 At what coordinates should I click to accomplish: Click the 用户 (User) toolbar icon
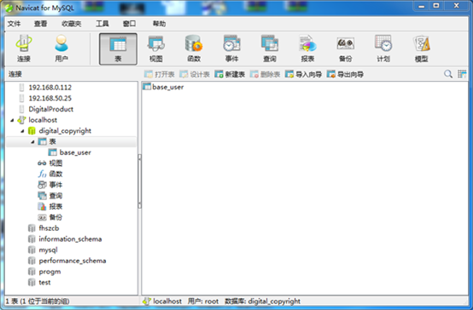click(x=61, y=49)
